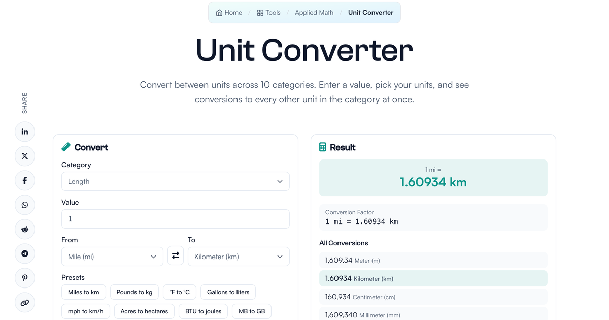Click the calculator icon beside Result heading

point(323,147)
